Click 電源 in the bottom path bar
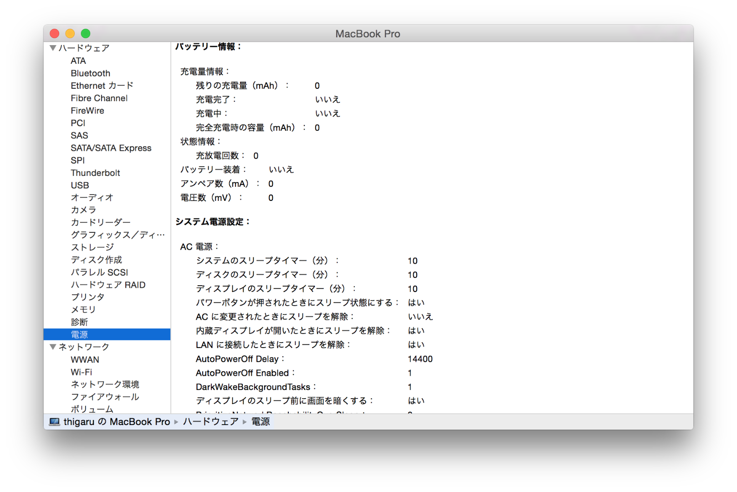This screenshot has height=492, width=737. (261, 422)
